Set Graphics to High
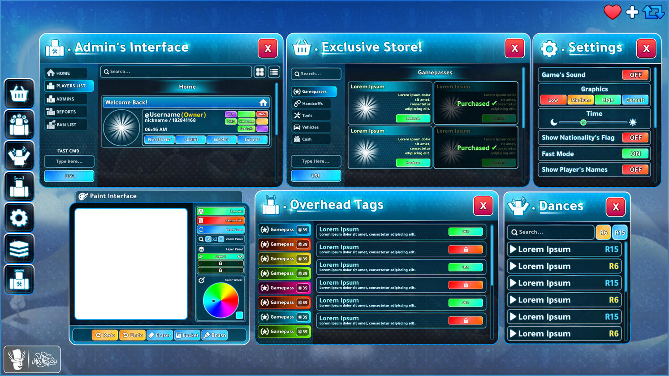The width and height of the screenshot is (669, 376). click(608, 100)
